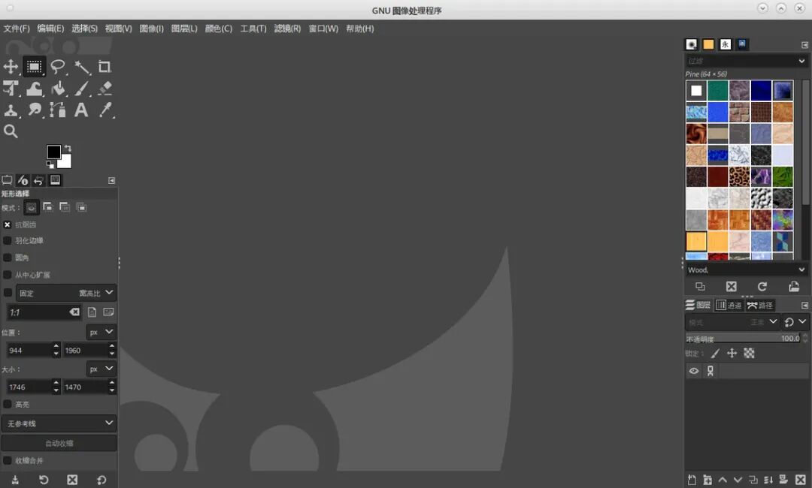Open the 位置 unit px dropdown
Viewport: 812px width, 488px height.
coord(101,332)
